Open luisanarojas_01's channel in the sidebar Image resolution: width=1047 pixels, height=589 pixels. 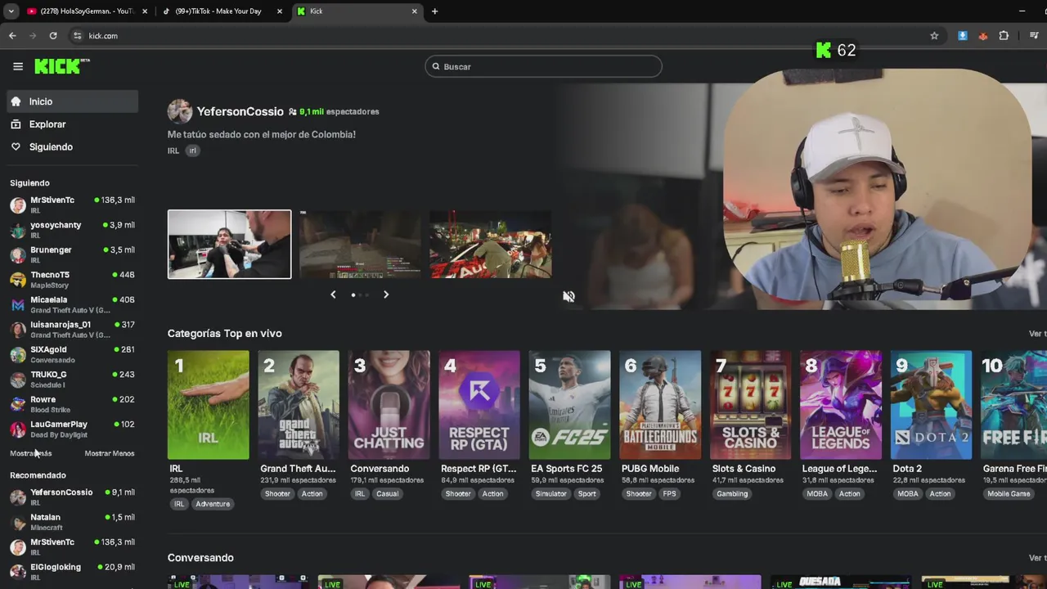(73, 330)
